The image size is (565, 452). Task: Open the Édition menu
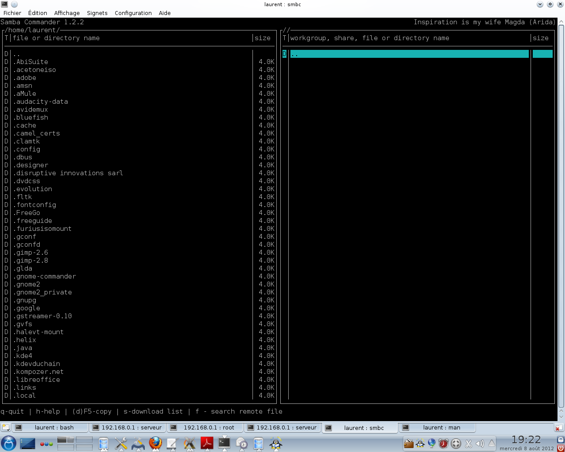click(38, 13)
